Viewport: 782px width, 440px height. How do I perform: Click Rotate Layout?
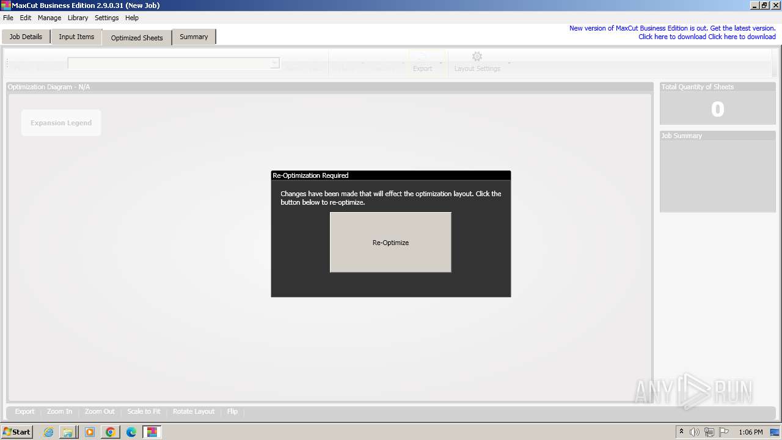pyautogui.click(x=194, y=411)
